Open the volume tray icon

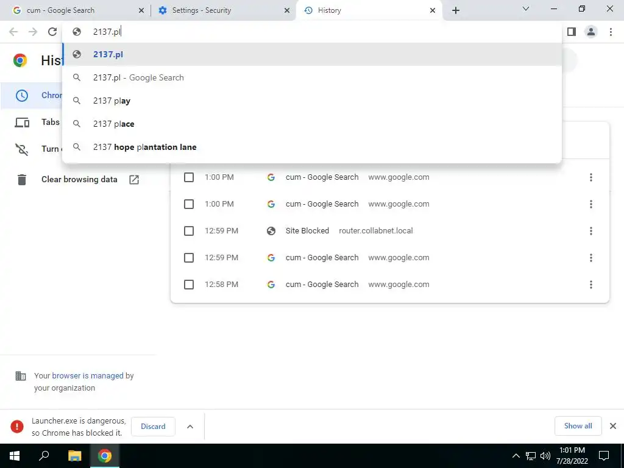pos(545,456)
